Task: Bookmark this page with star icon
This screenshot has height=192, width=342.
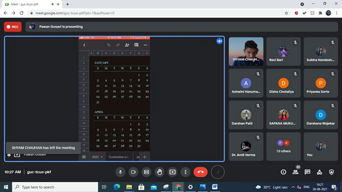Action: click(286, 13)
